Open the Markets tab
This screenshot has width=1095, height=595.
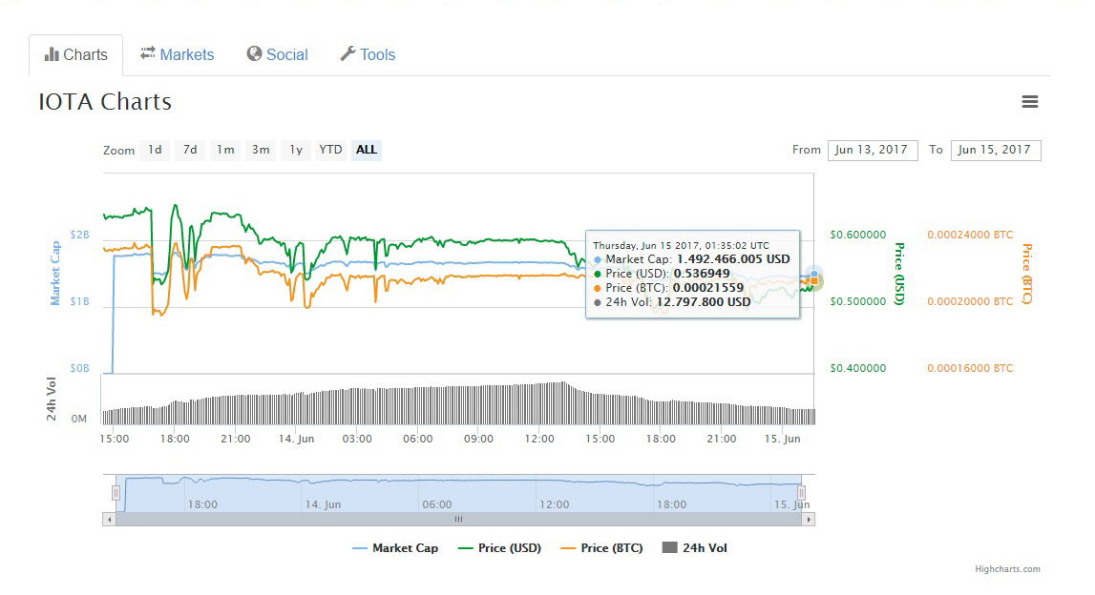pyautogui.click(x=178, y=54)
